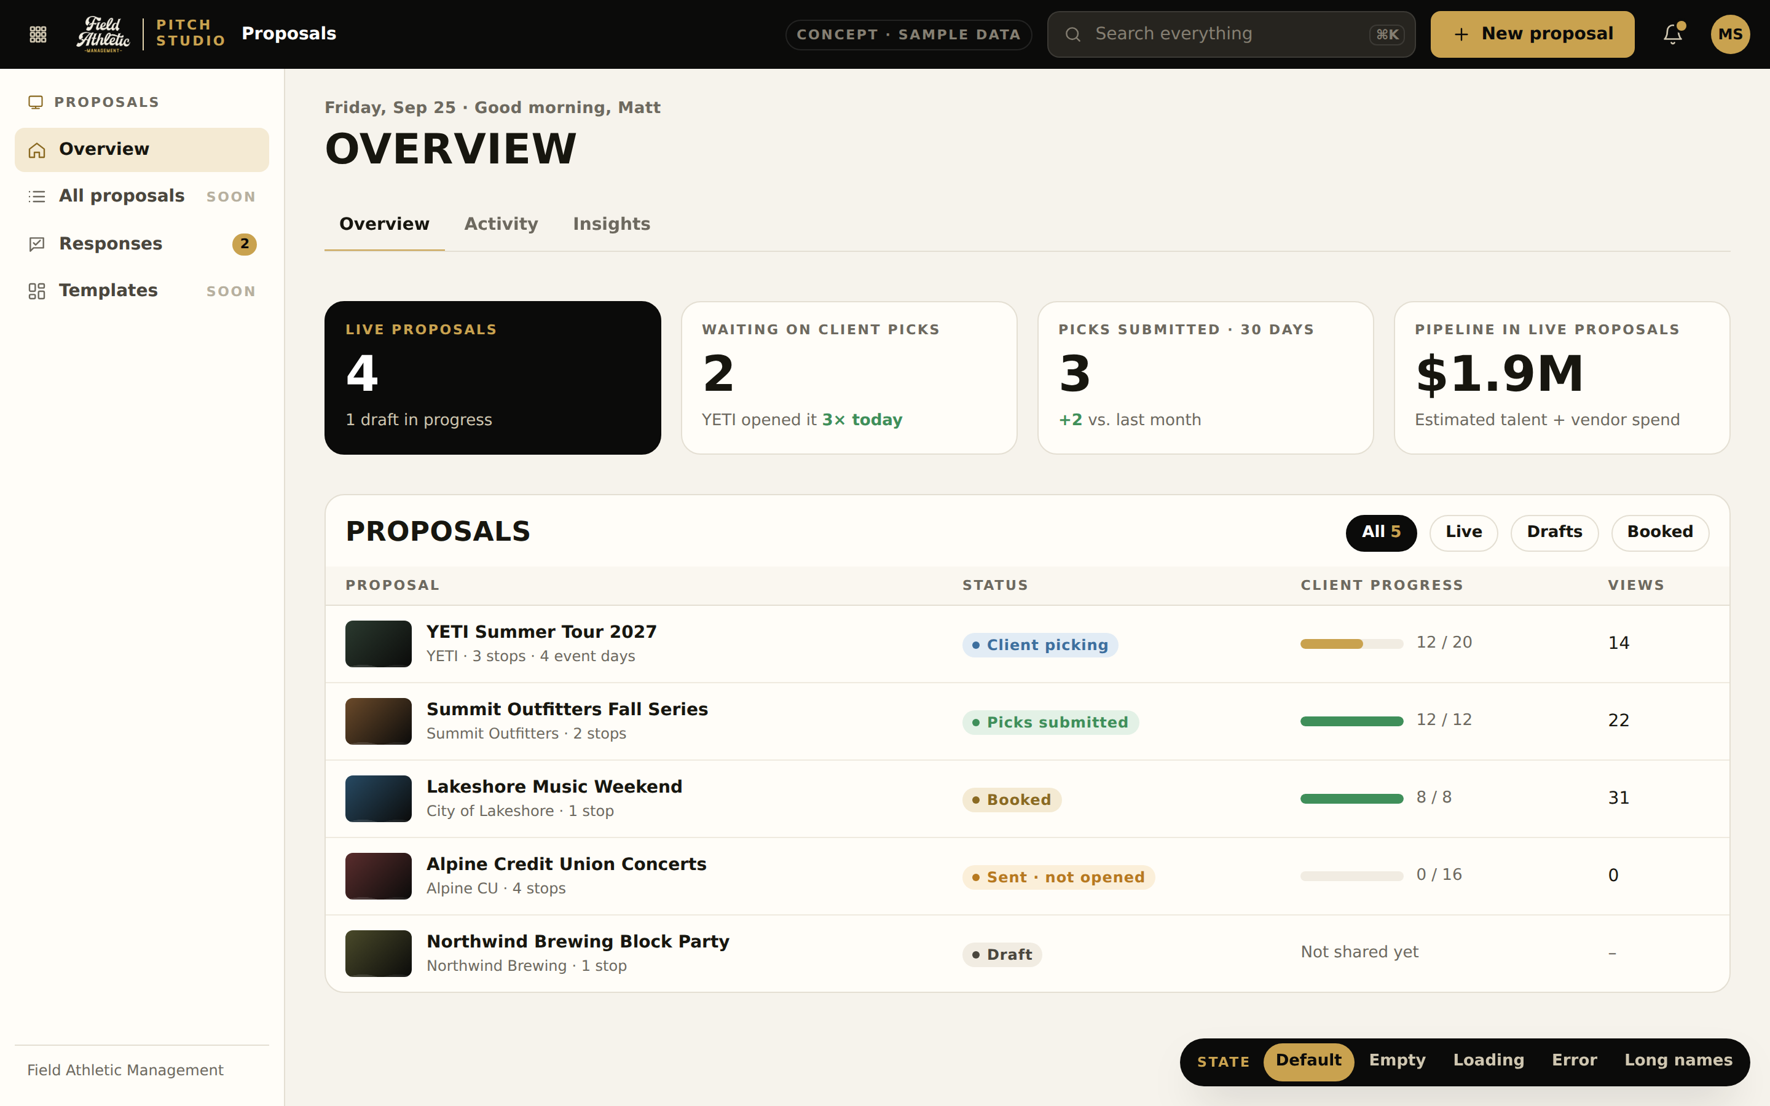Viewport: 1770px width, 1106px height.
Task: Switch to the Overview tab
Action: (384, 224)
